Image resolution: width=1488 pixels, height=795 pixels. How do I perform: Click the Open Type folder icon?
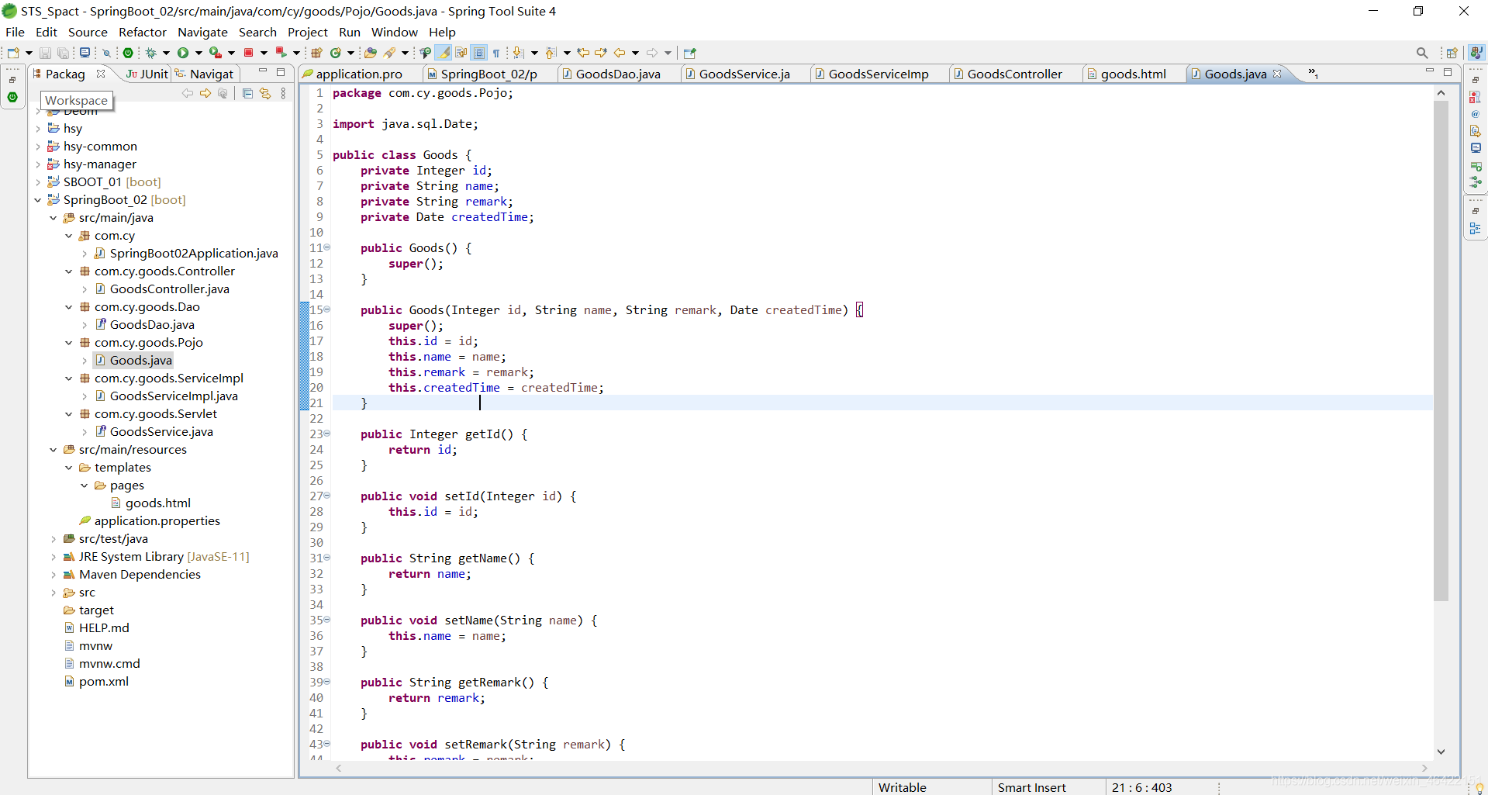tap(371, 53)
